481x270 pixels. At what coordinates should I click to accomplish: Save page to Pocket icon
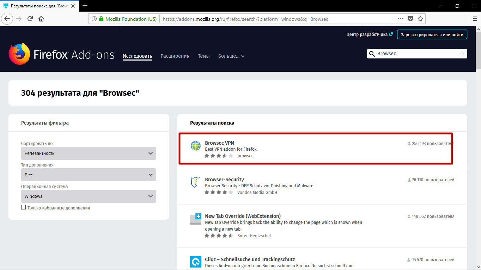(x=410, y=19)
